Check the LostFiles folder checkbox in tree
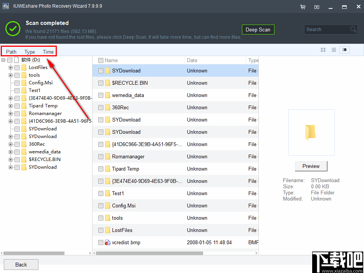 click(17, 67)
